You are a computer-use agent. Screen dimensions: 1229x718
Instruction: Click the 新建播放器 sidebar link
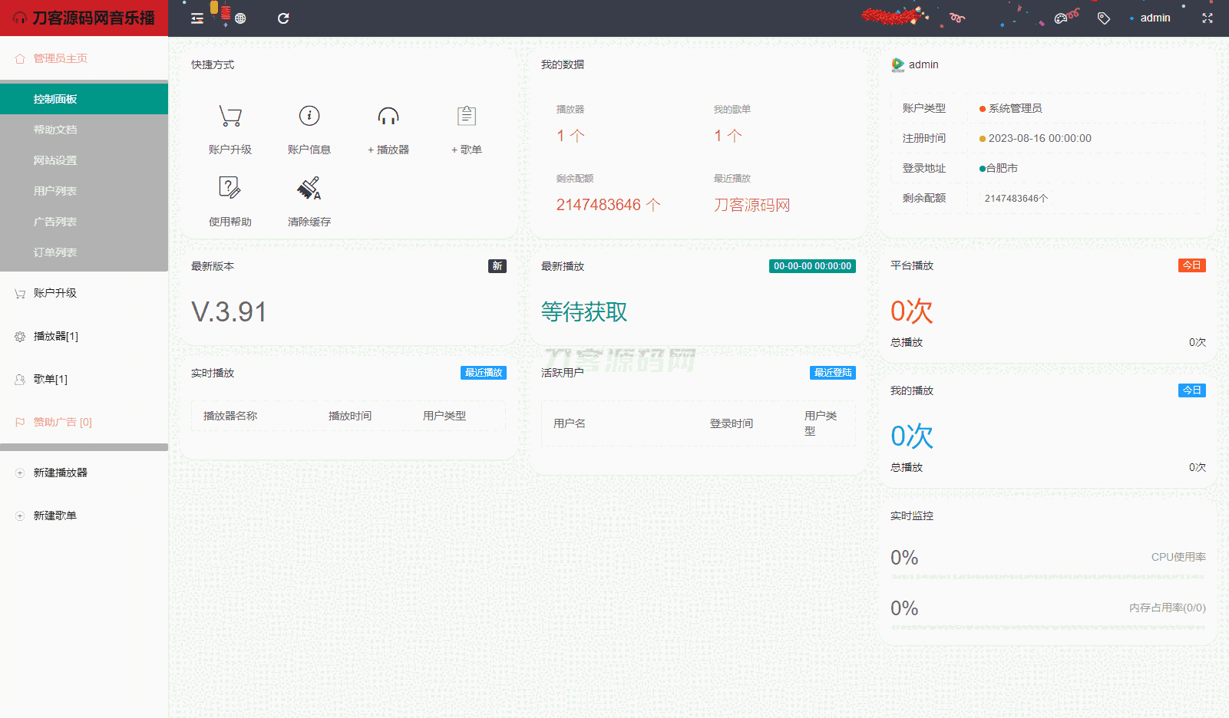point(61,473)
